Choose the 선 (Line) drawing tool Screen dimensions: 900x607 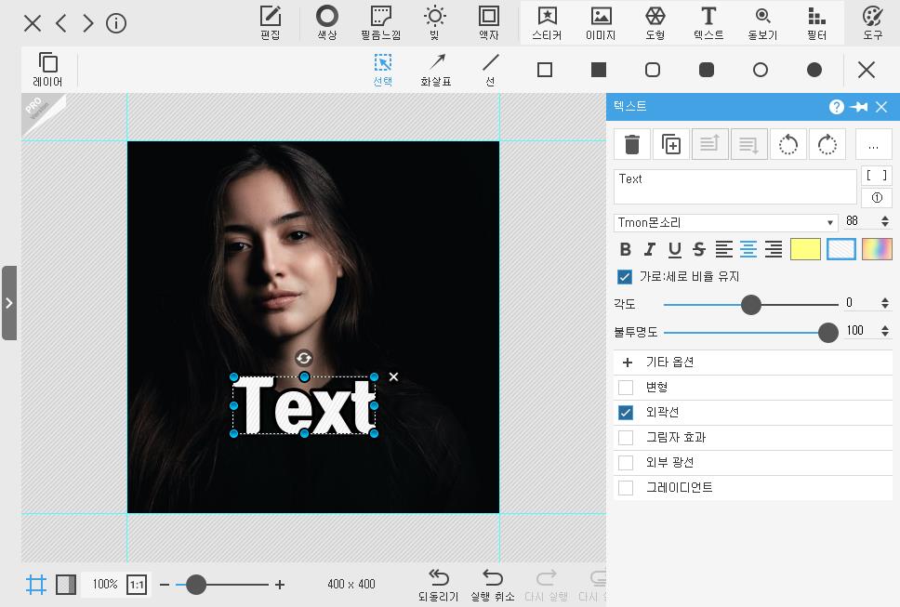490,70
